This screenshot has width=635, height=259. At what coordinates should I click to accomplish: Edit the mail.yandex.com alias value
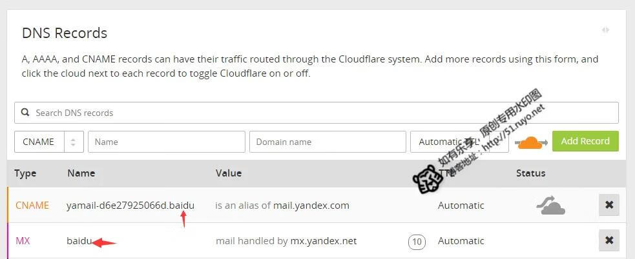pyautogui.click(x=310, y=206)
